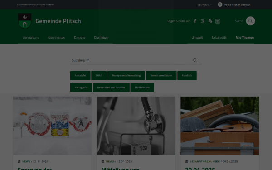Click the Gemeinde Pfitsch title link

58,21
